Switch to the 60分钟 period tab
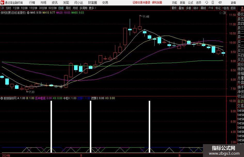244x157 pixels. (53, 8)
